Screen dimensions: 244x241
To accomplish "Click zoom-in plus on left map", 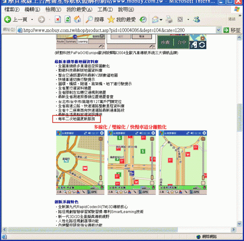I will (101, 183).
